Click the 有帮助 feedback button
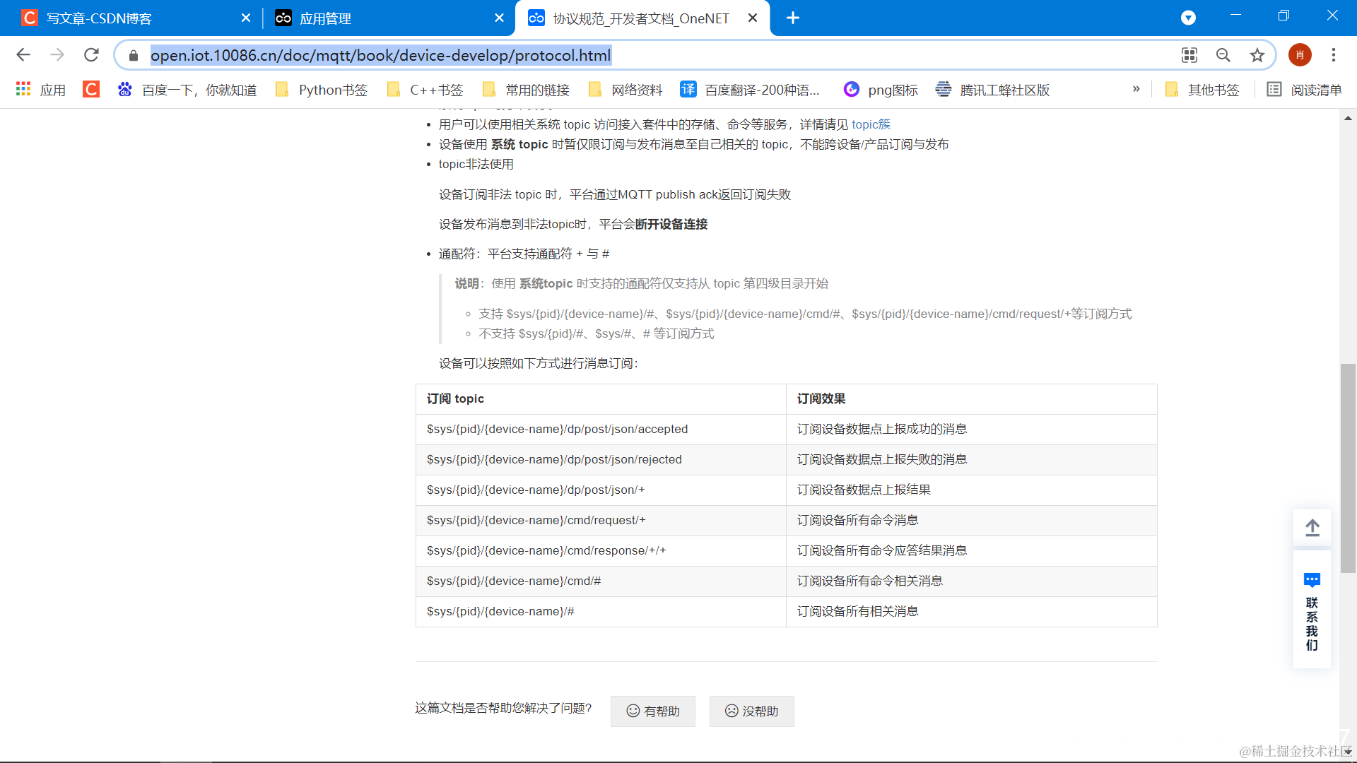The height and width of the screenshot is (763, 1357). point(652,711)
